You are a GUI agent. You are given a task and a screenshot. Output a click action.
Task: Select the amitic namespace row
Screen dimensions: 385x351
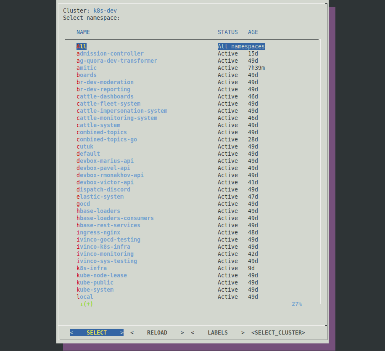click(87, 68)
